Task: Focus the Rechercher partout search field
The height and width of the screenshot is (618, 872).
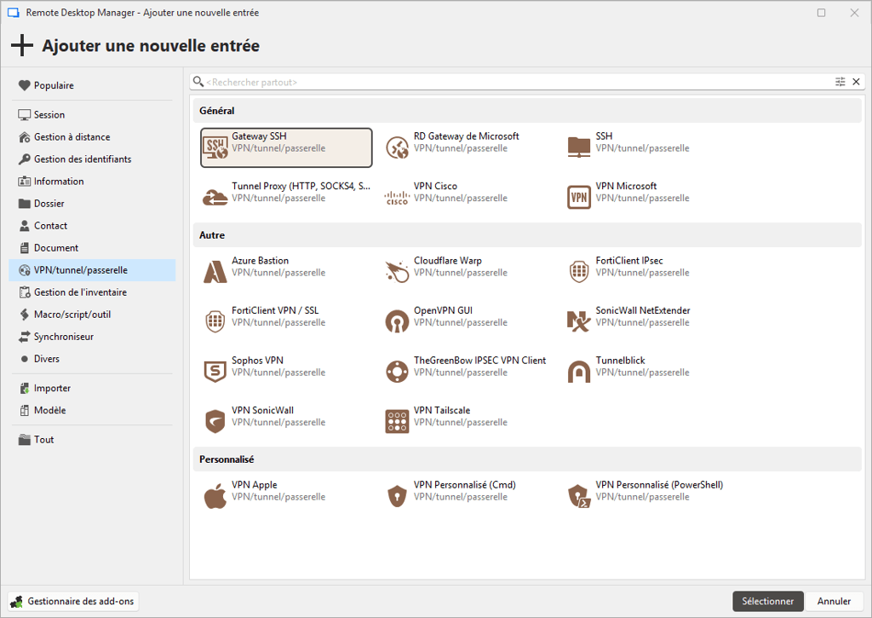Action: (511, 82)
